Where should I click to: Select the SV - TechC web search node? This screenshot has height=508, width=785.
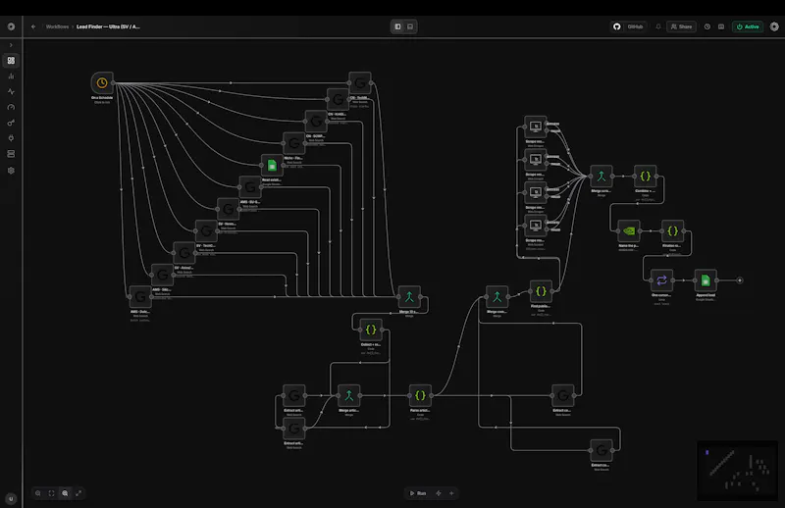pyautogui.click(x=206, y=231)
